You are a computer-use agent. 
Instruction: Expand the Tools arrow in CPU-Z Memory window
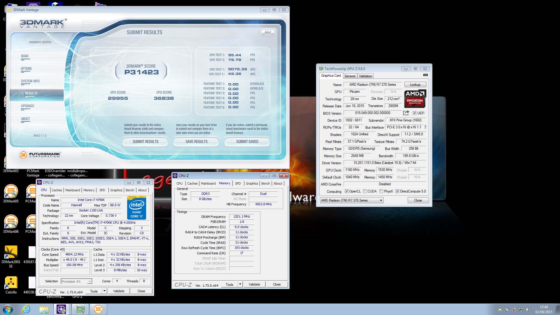[240, 284]
